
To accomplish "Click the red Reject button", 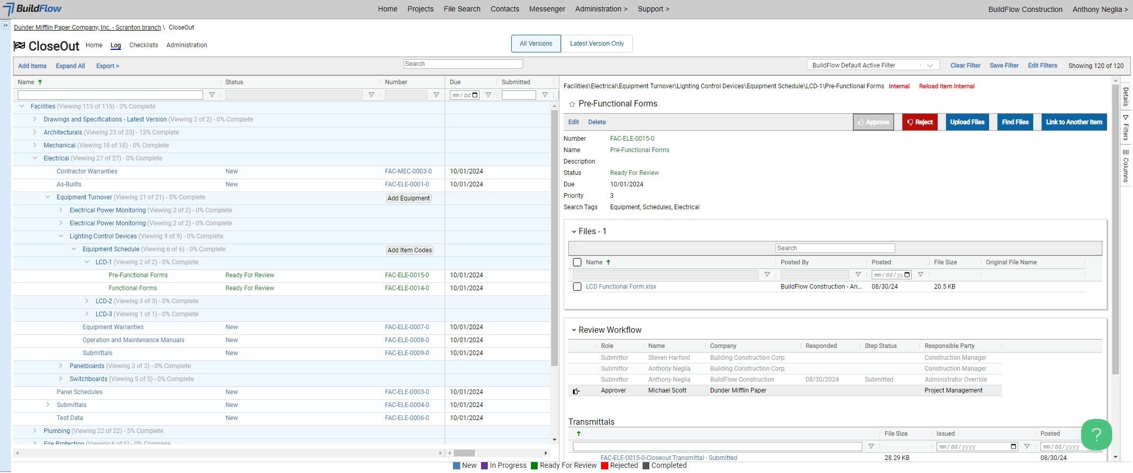I will coord(919,122).
